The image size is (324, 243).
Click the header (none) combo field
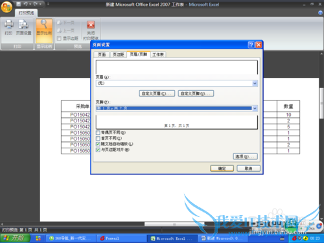point(174,84)
